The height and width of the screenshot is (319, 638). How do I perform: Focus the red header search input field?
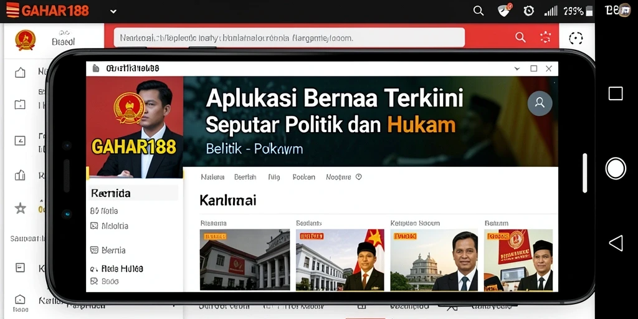click(289, 38)
